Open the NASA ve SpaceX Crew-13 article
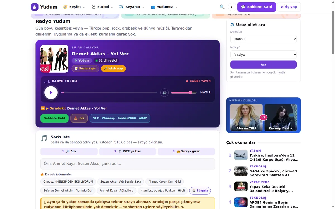 [273, 173]
